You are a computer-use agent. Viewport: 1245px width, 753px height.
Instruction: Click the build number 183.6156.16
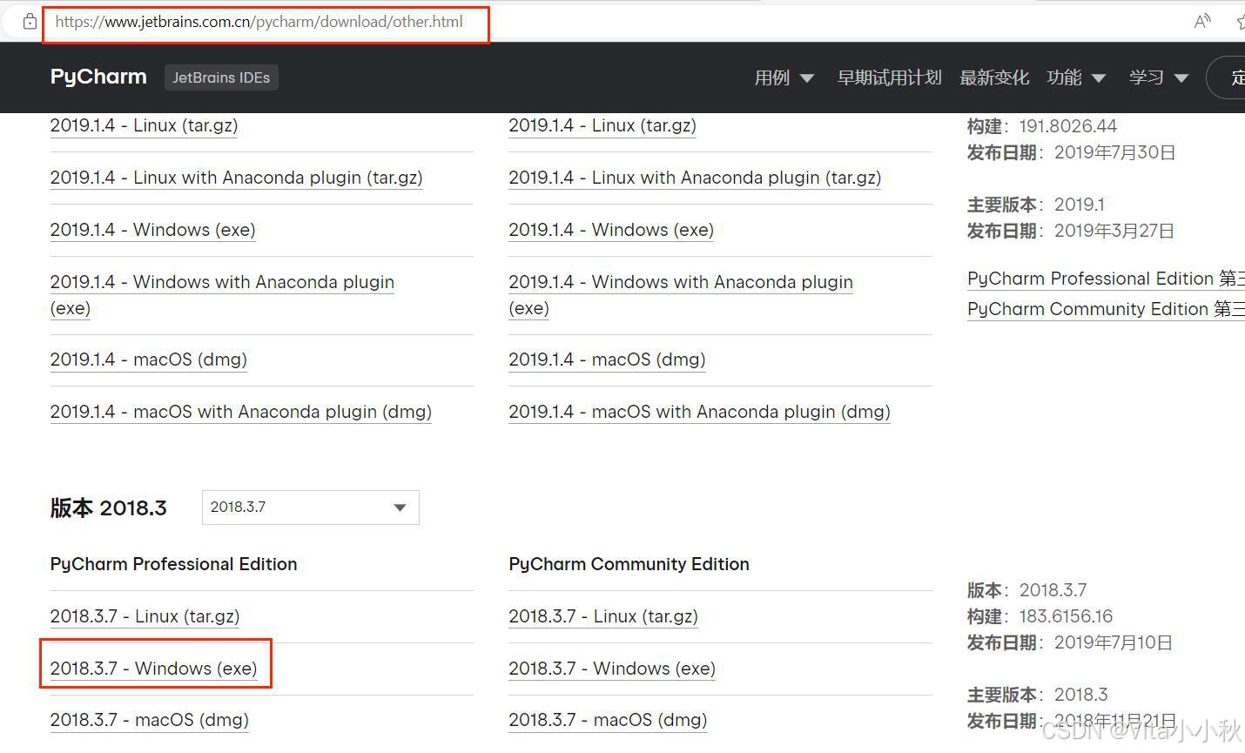(x=1066, y=616)
